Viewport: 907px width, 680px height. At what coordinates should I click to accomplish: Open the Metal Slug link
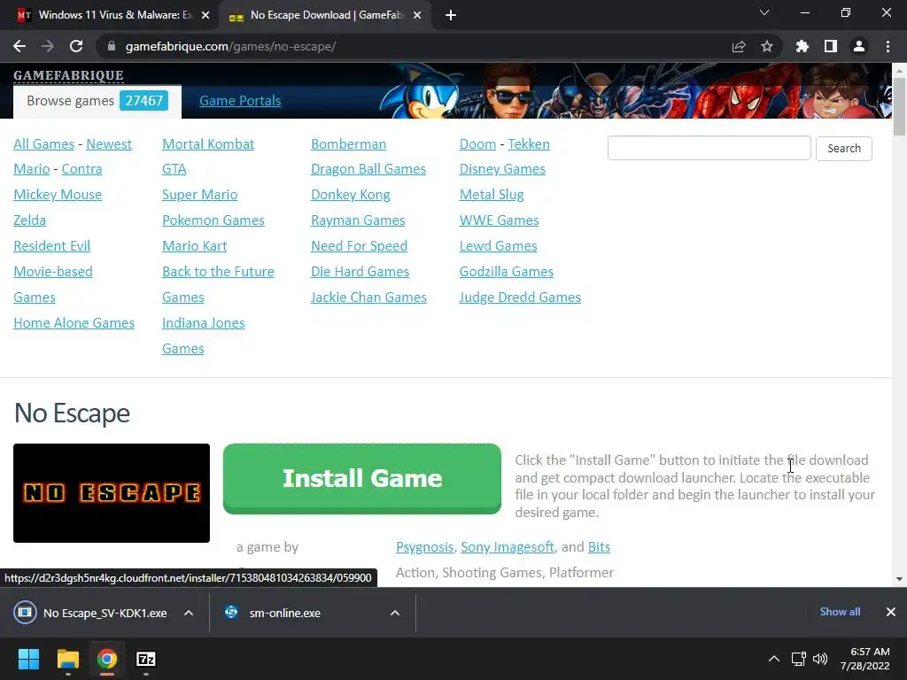point(492,195)
